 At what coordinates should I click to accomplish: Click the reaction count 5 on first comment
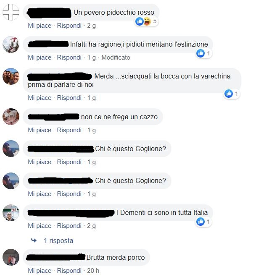tap(155, 21)
